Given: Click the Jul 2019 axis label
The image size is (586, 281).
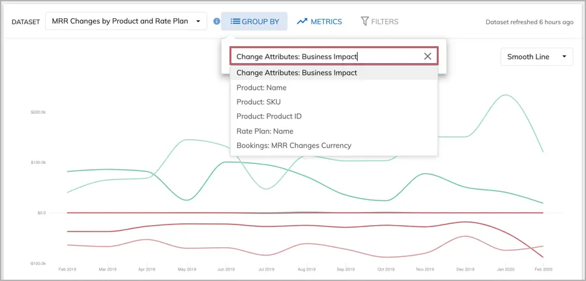Looking at the screenshot, I should (266, 269).
